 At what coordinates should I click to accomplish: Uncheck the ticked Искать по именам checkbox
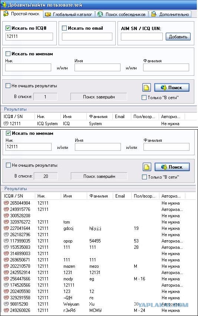pyautogui.click(x=8, y=133)
